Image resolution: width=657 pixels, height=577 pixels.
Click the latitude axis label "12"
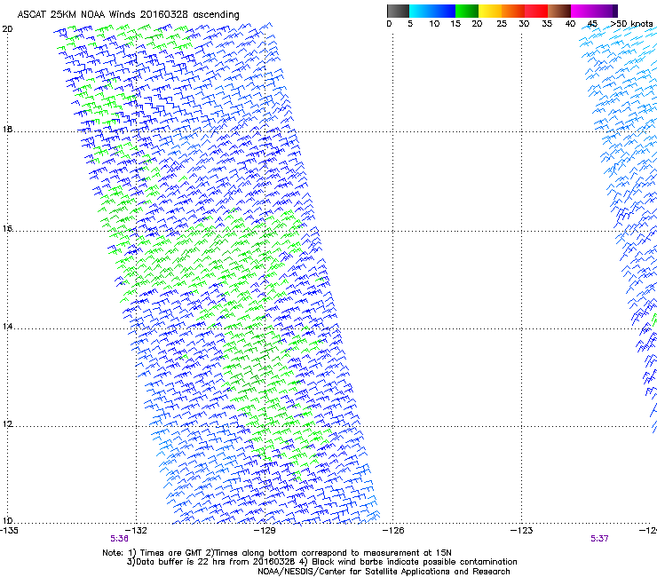pyautogui.click(x=7, y=424)
